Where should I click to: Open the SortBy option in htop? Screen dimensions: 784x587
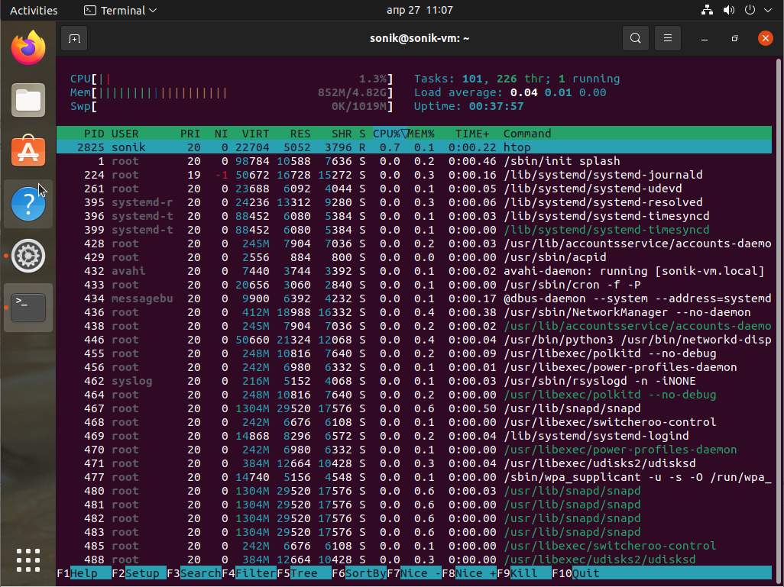click(x=364, y=573)
